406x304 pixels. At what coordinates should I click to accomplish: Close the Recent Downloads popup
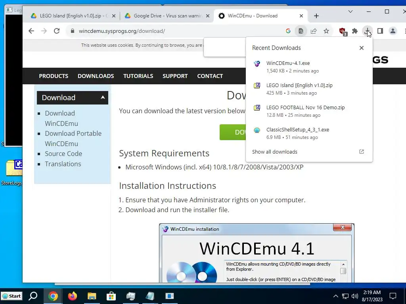click(362, 48)
